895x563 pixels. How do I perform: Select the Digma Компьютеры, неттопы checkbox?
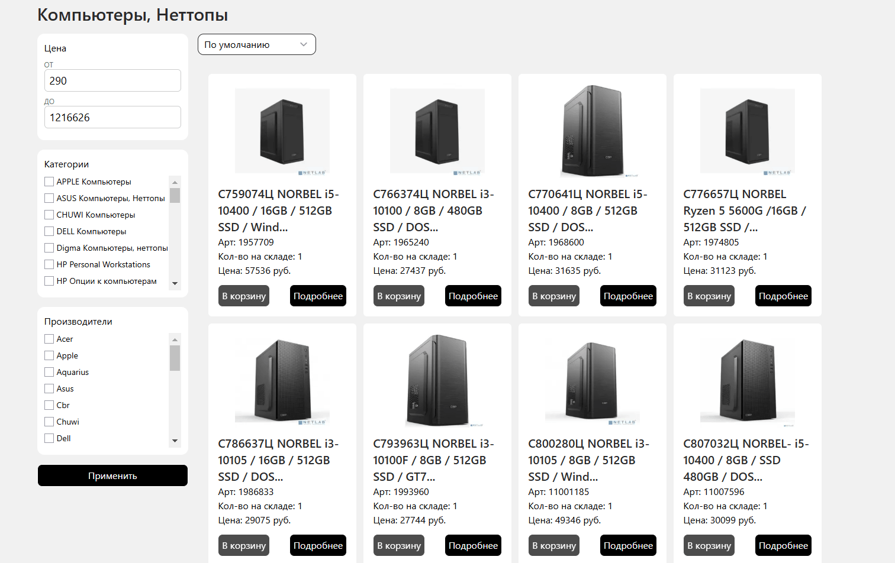tap(49, 248)
